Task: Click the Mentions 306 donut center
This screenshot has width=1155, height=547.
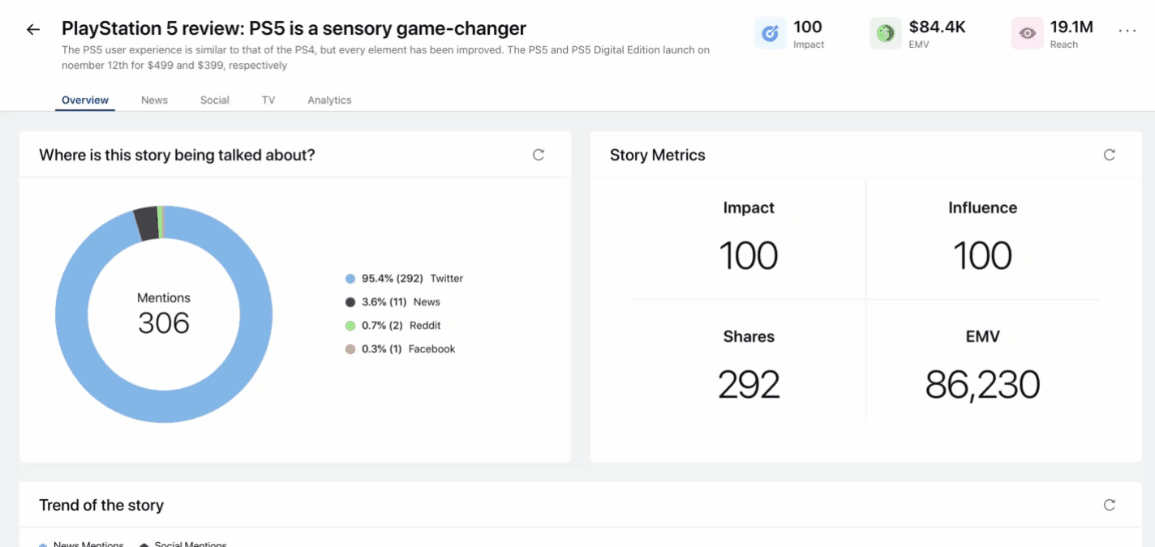Action: click(x=164, y=314)
